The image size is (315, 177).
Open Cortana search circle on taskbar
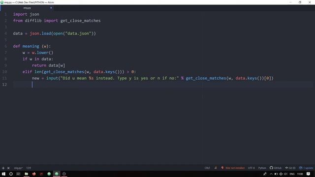point(11,174)
